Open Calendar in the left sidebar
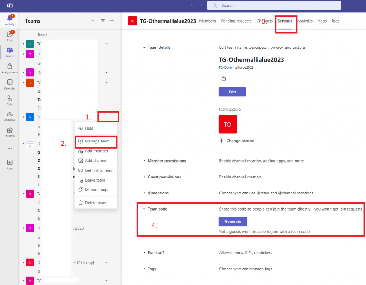This screenshot has width=366, height=285. pyautogui.click(x=10, y=84)
